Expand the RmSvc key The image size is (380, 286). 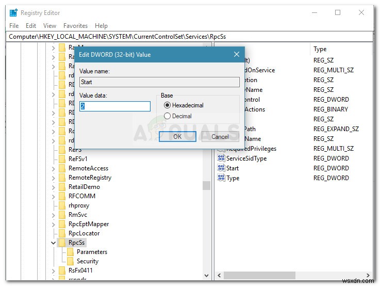[x=53, y=215]
